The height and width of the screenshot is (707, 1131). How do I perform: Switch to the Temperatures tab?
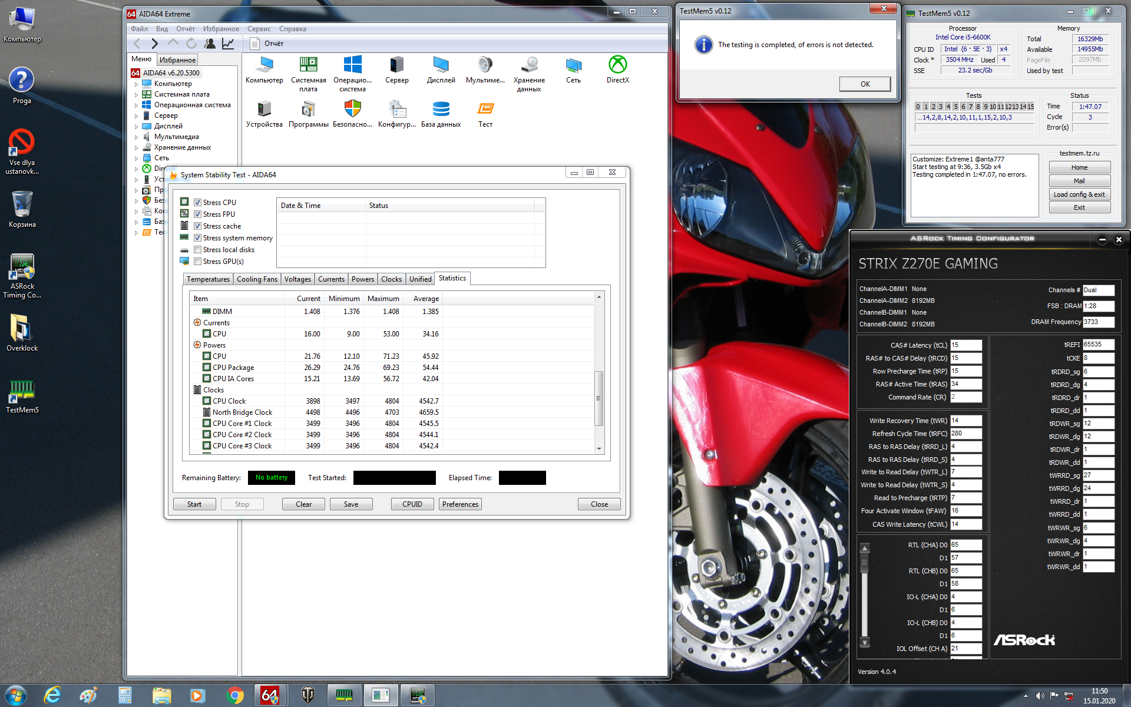pos(208,279)
